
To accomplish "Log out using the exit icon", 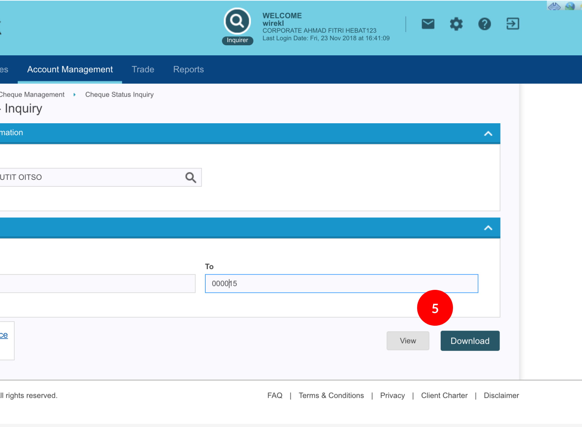I will click(512, 24).
